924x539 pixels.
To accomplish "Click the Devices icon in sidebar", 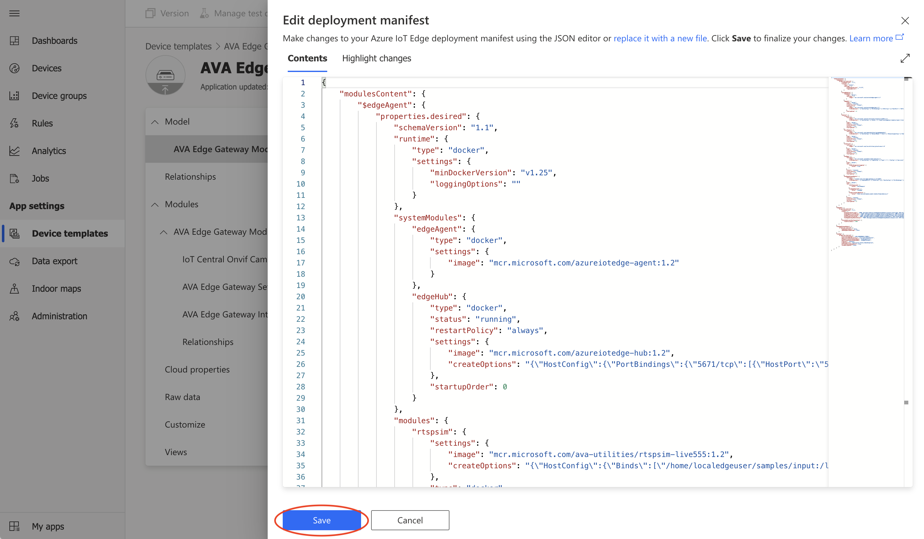I will pos(14,68).
